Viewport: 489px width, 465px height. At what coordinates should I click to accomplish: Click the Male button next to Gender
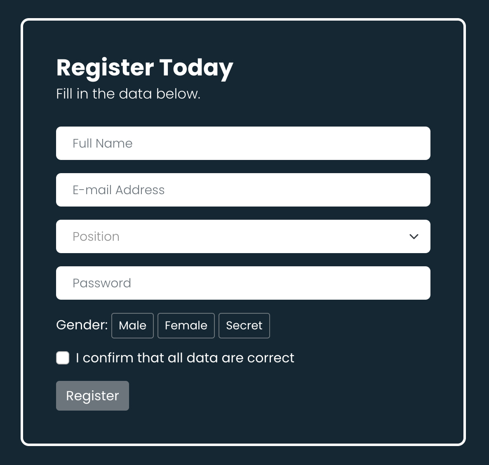point(132,325)
